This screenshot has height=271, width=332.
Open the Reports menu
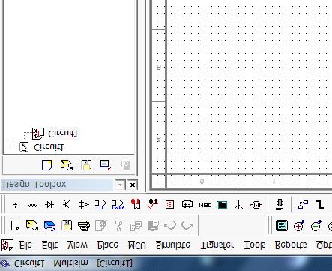291,245
